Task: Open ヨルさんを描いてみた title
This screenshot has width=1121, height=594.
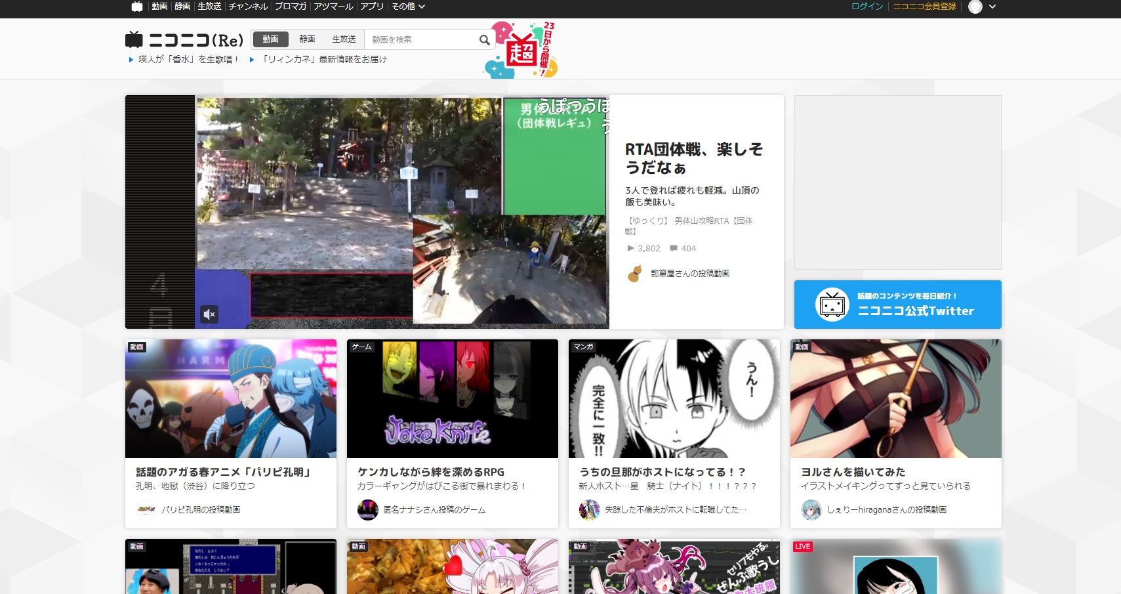Action: click(x=853, y=472)
